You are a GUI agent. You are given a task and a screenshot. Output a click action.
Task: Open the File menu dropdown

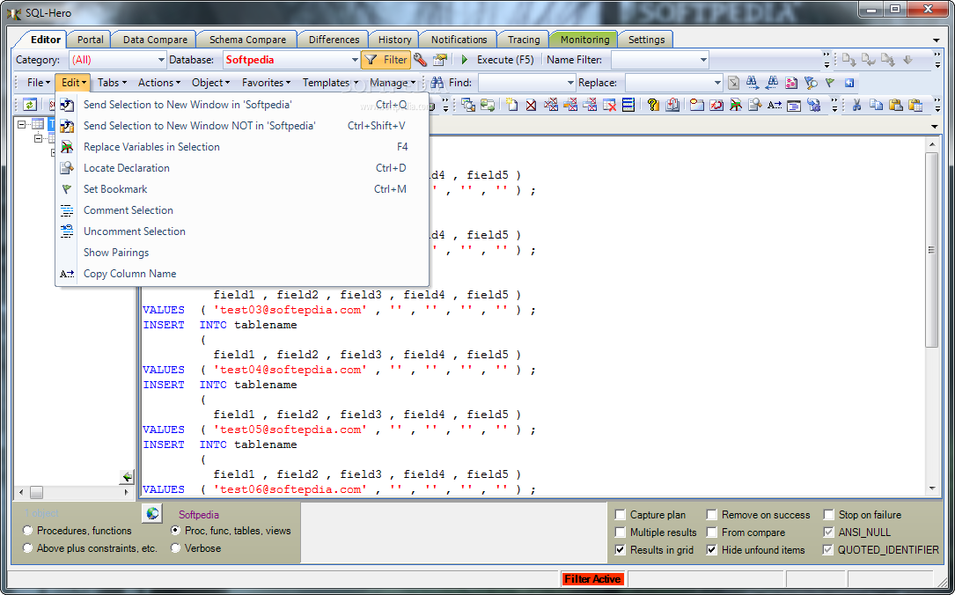point(38,82)
